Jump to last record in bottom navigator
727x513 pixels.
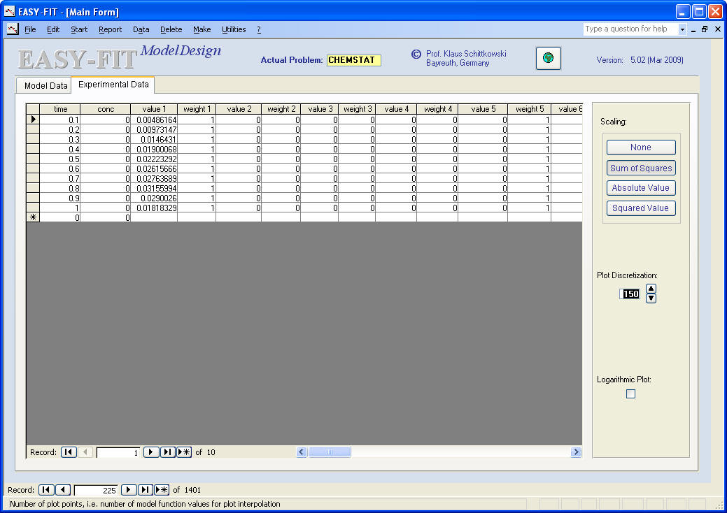(x=146, y=490)
